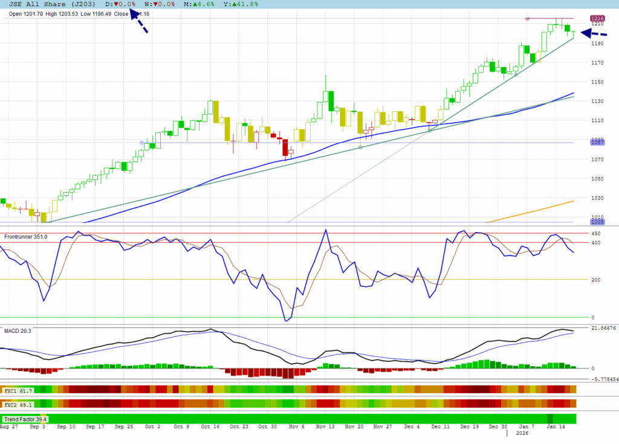Click the red down triangle beside W:
Viewport: 619px width, 444px height.
click(x=154, y=4)
